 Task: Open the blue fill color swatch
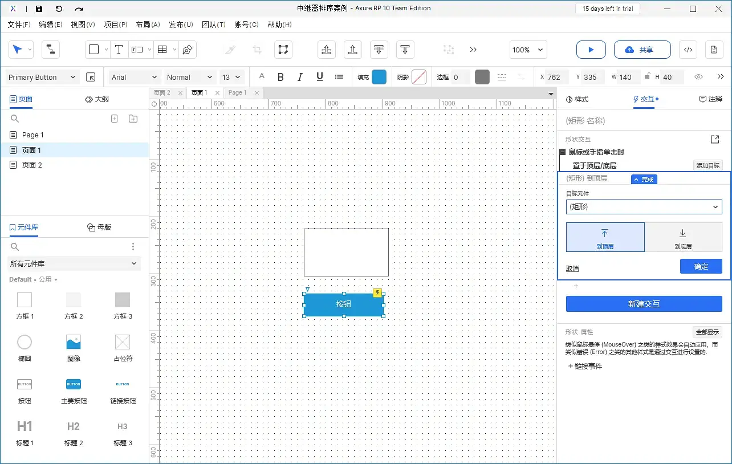[x=379, y=77]
